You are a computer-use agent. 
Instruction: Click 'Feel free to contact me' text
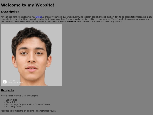(12, 111)
